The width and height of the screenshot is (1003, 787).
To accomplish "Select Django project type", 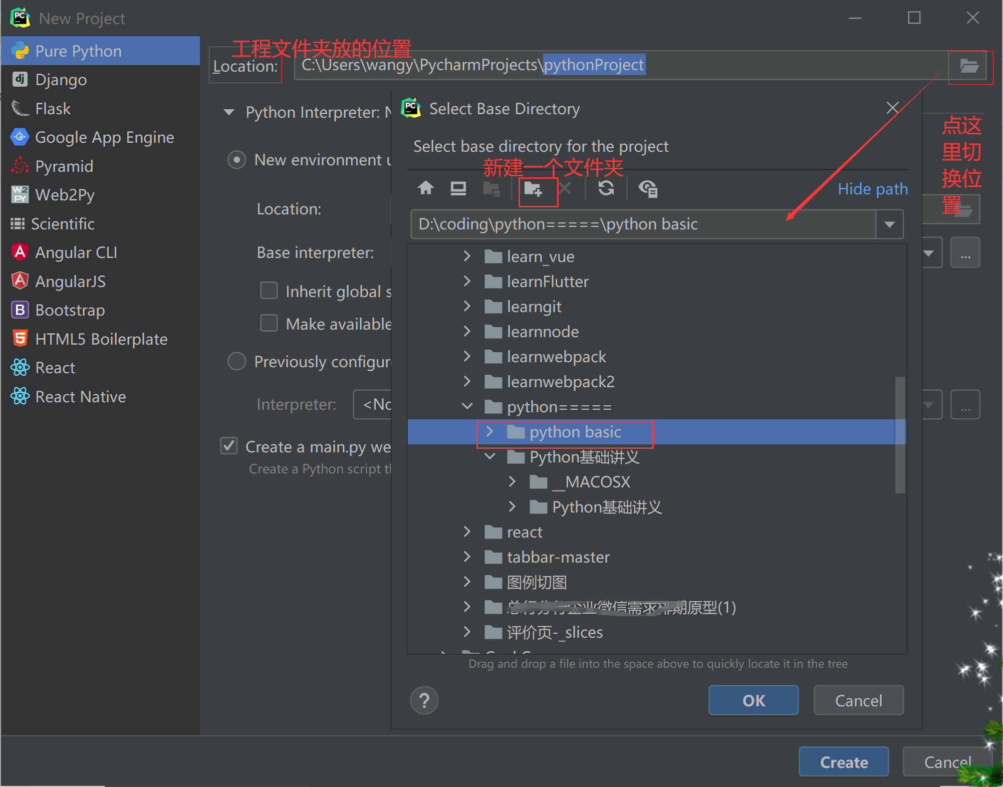I will (100, 80).
